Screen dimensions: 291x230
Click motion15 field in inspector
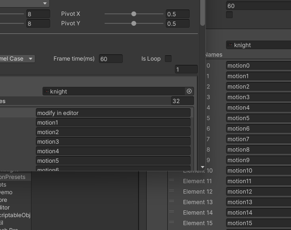259,223
